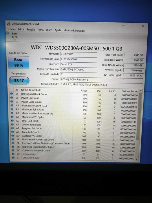
Task: Open the Ajuda menu
Action: 58,30
